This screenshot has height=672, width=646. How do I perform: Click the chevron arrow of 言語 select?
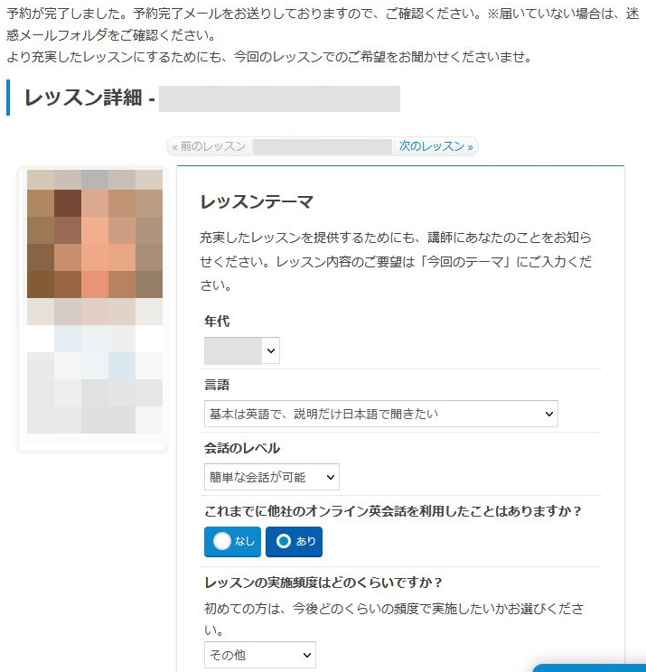tap(548, 414)
